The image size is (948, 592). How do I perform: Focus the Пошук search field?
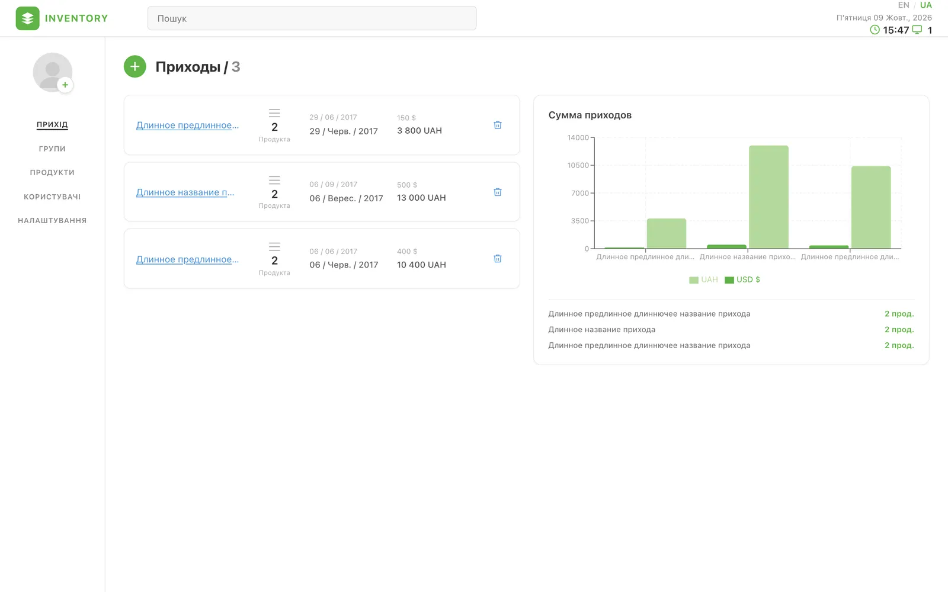point(312,18)
